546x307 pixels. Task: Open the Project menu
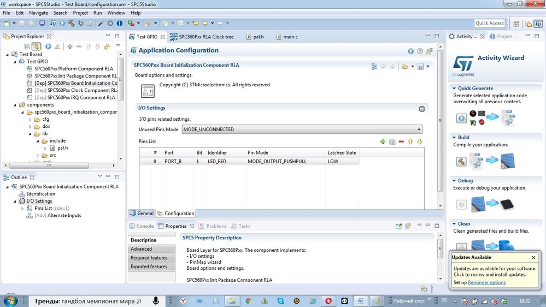pos(80,13)
